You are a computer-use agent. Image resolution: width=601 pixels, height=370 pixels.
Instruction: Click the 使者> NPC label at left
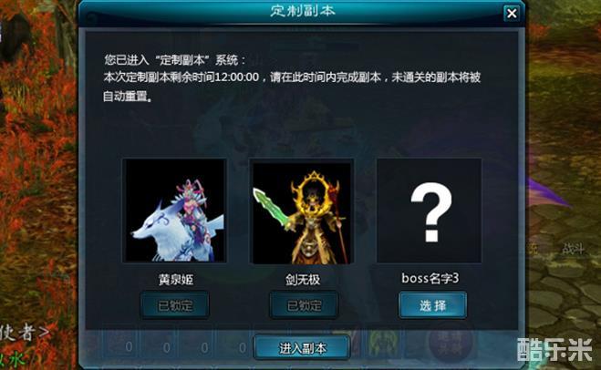coord(25,333)
